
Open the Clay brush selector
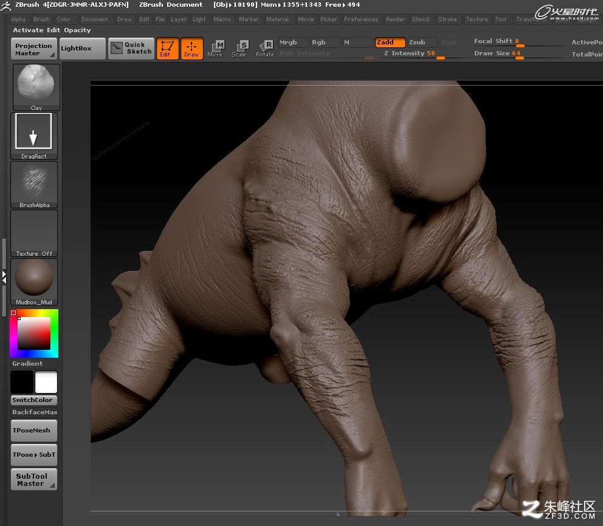pyautogui.click(x=36, y=87)
